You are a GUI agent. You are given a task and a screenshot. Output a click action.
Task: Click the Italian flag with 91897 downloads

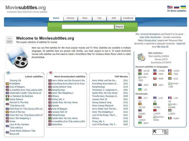[x=170, y=118]
